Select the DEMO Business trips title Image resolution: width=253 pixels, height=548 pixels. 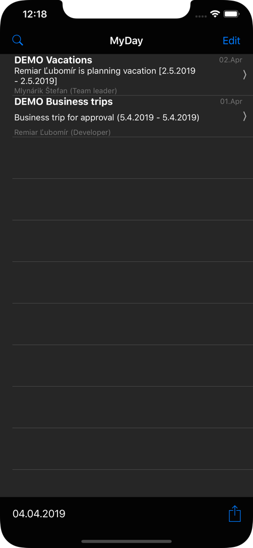pos(64,102)
